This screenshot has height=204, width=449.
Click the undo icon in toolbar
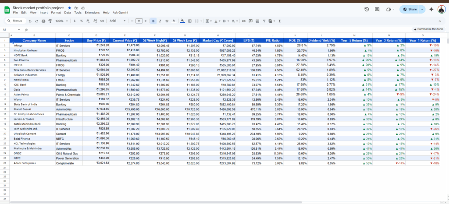[29, 21]
